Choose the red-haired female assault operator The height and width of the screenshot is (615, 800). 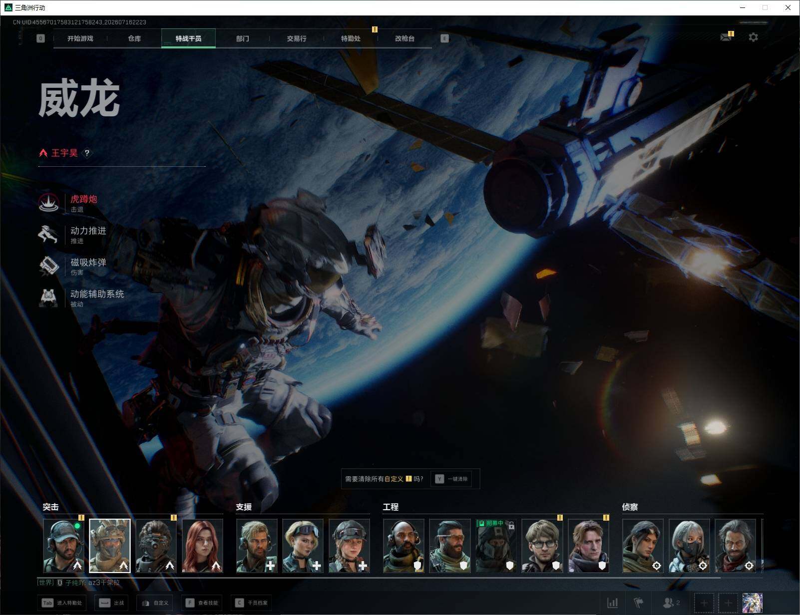point(203,546)
